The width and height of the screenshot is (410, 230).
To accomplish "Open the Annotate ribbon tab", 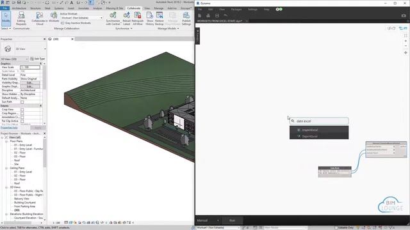I will 83,8.
